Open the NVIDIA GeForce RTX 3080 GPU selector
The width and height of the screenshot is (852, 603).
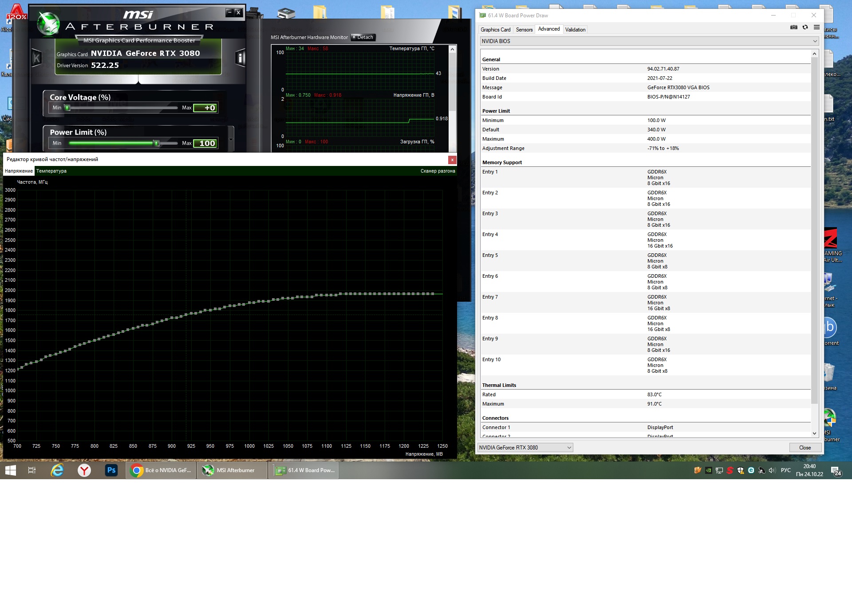(525, 447)
